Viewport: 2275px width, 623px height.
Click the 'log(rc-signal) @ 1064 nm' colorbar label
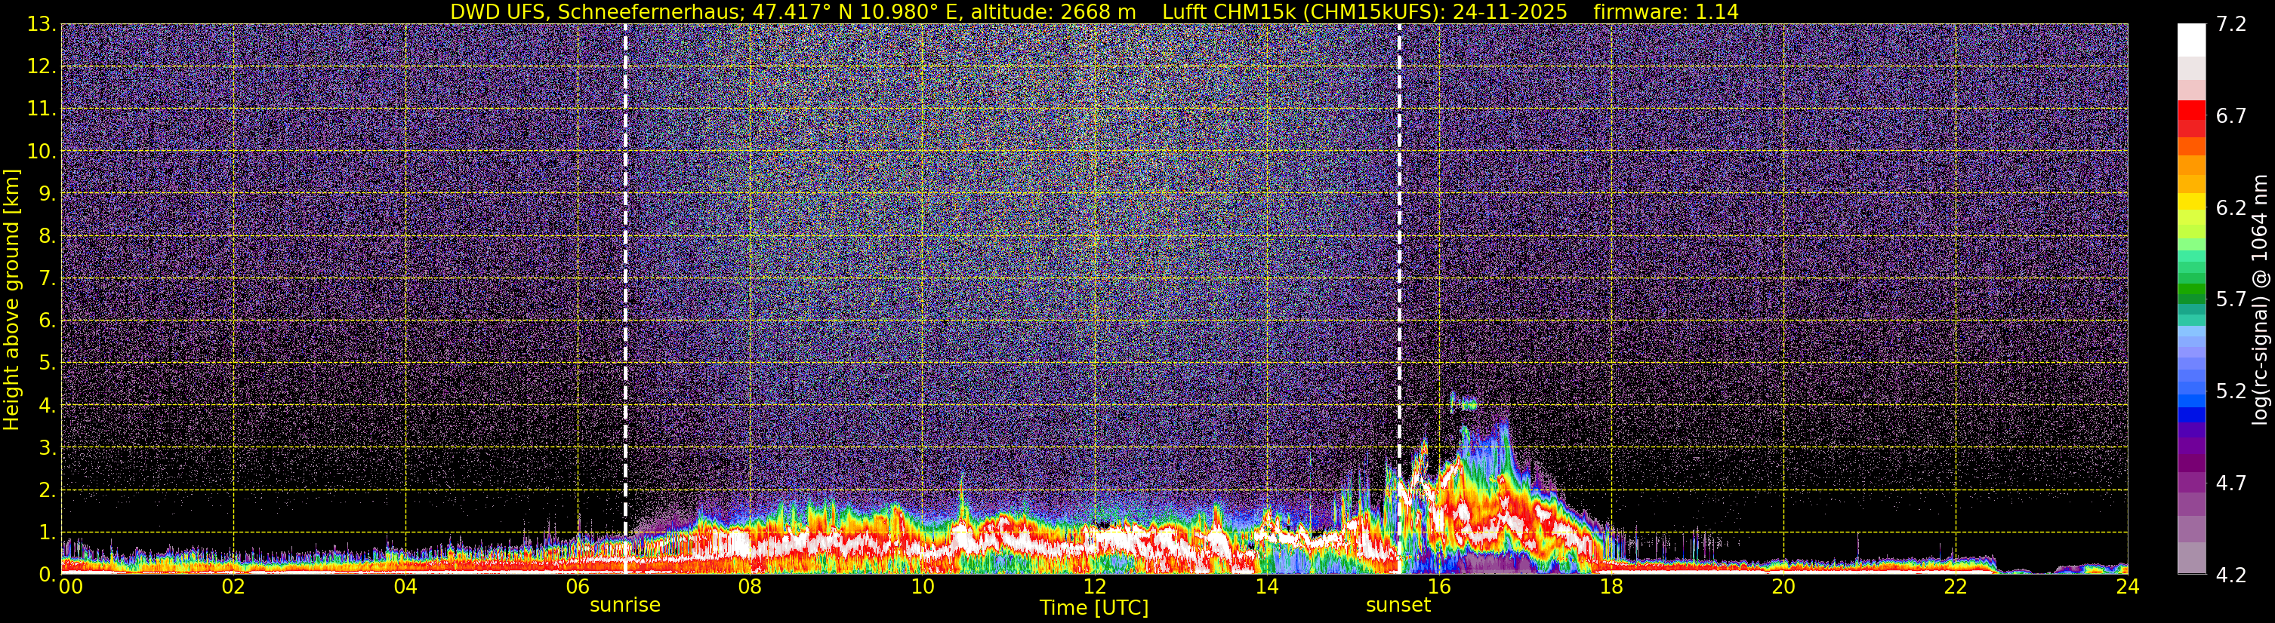pyautogui.click(x=2261, y=299)
